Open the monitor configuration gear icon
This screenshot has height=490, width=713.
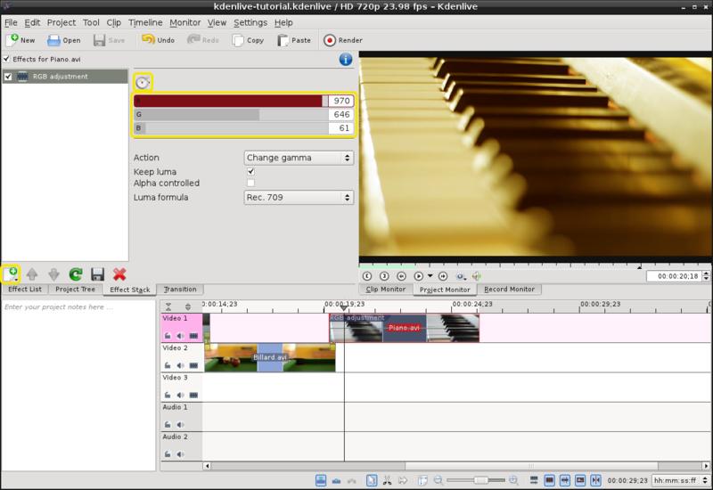pos(461,276)
